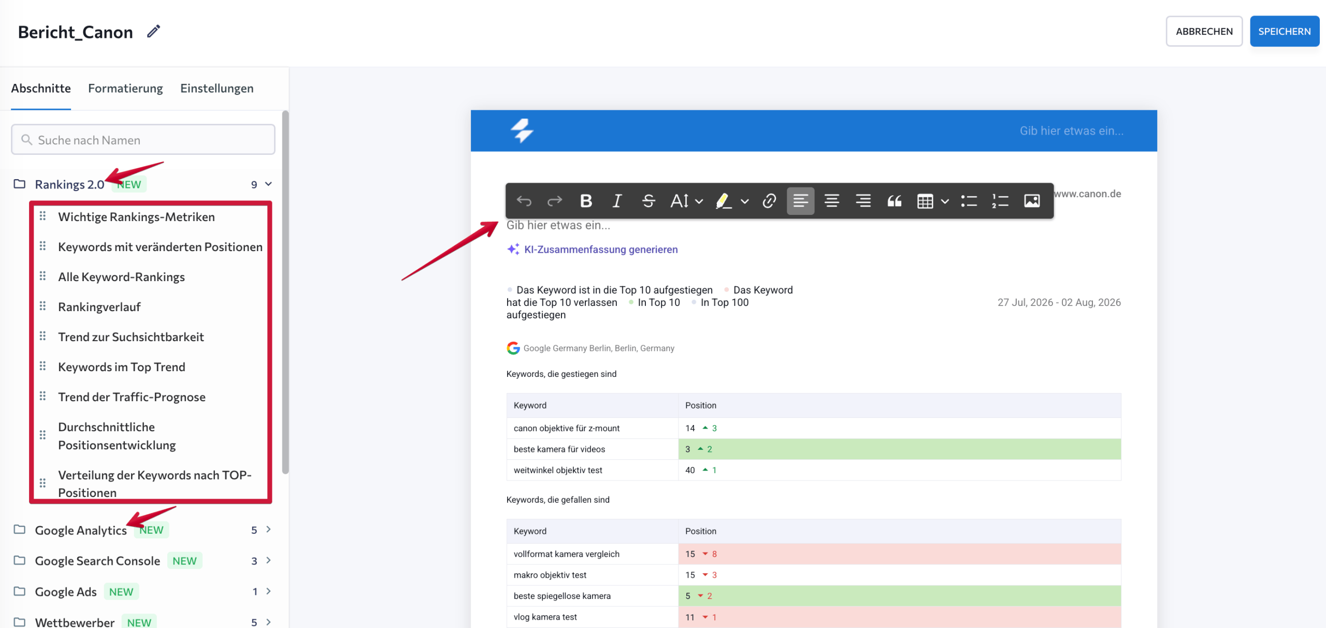Click keyword 'weitwinkel objektiv test'
This screenshot has height=628, width=1326.
[x=558, y=470]
